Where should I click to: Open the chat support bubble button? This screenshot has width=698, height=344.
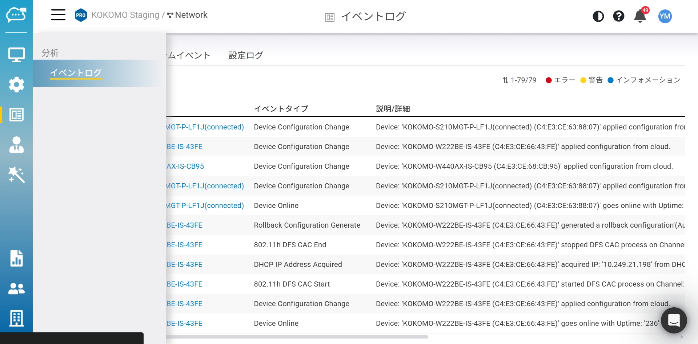[x=674, y=320]
